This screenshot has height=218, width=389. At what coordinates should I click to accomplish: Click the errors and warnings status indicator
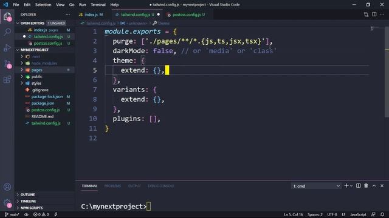coord(41,214)
